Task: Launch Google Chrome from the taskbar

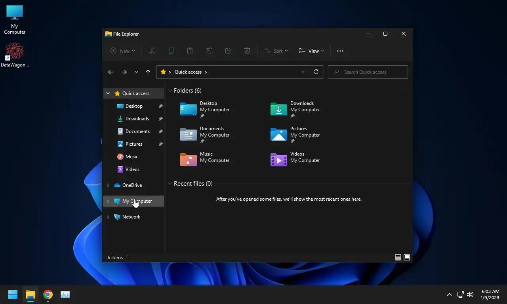Action: tap(48, 294)
